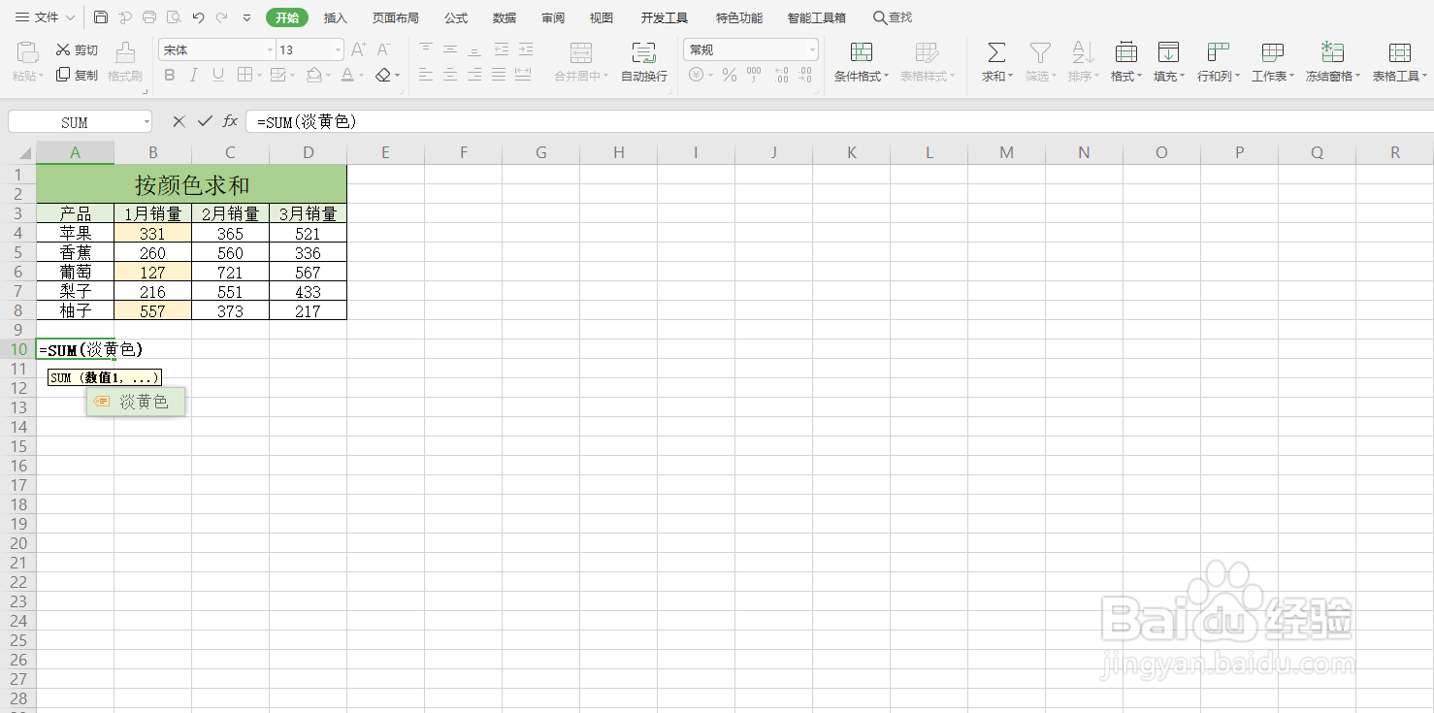Viewport: 1434px width, 713px height.
Task: Click the Sum (求和) sigma icon
Action: pos(996,52)
